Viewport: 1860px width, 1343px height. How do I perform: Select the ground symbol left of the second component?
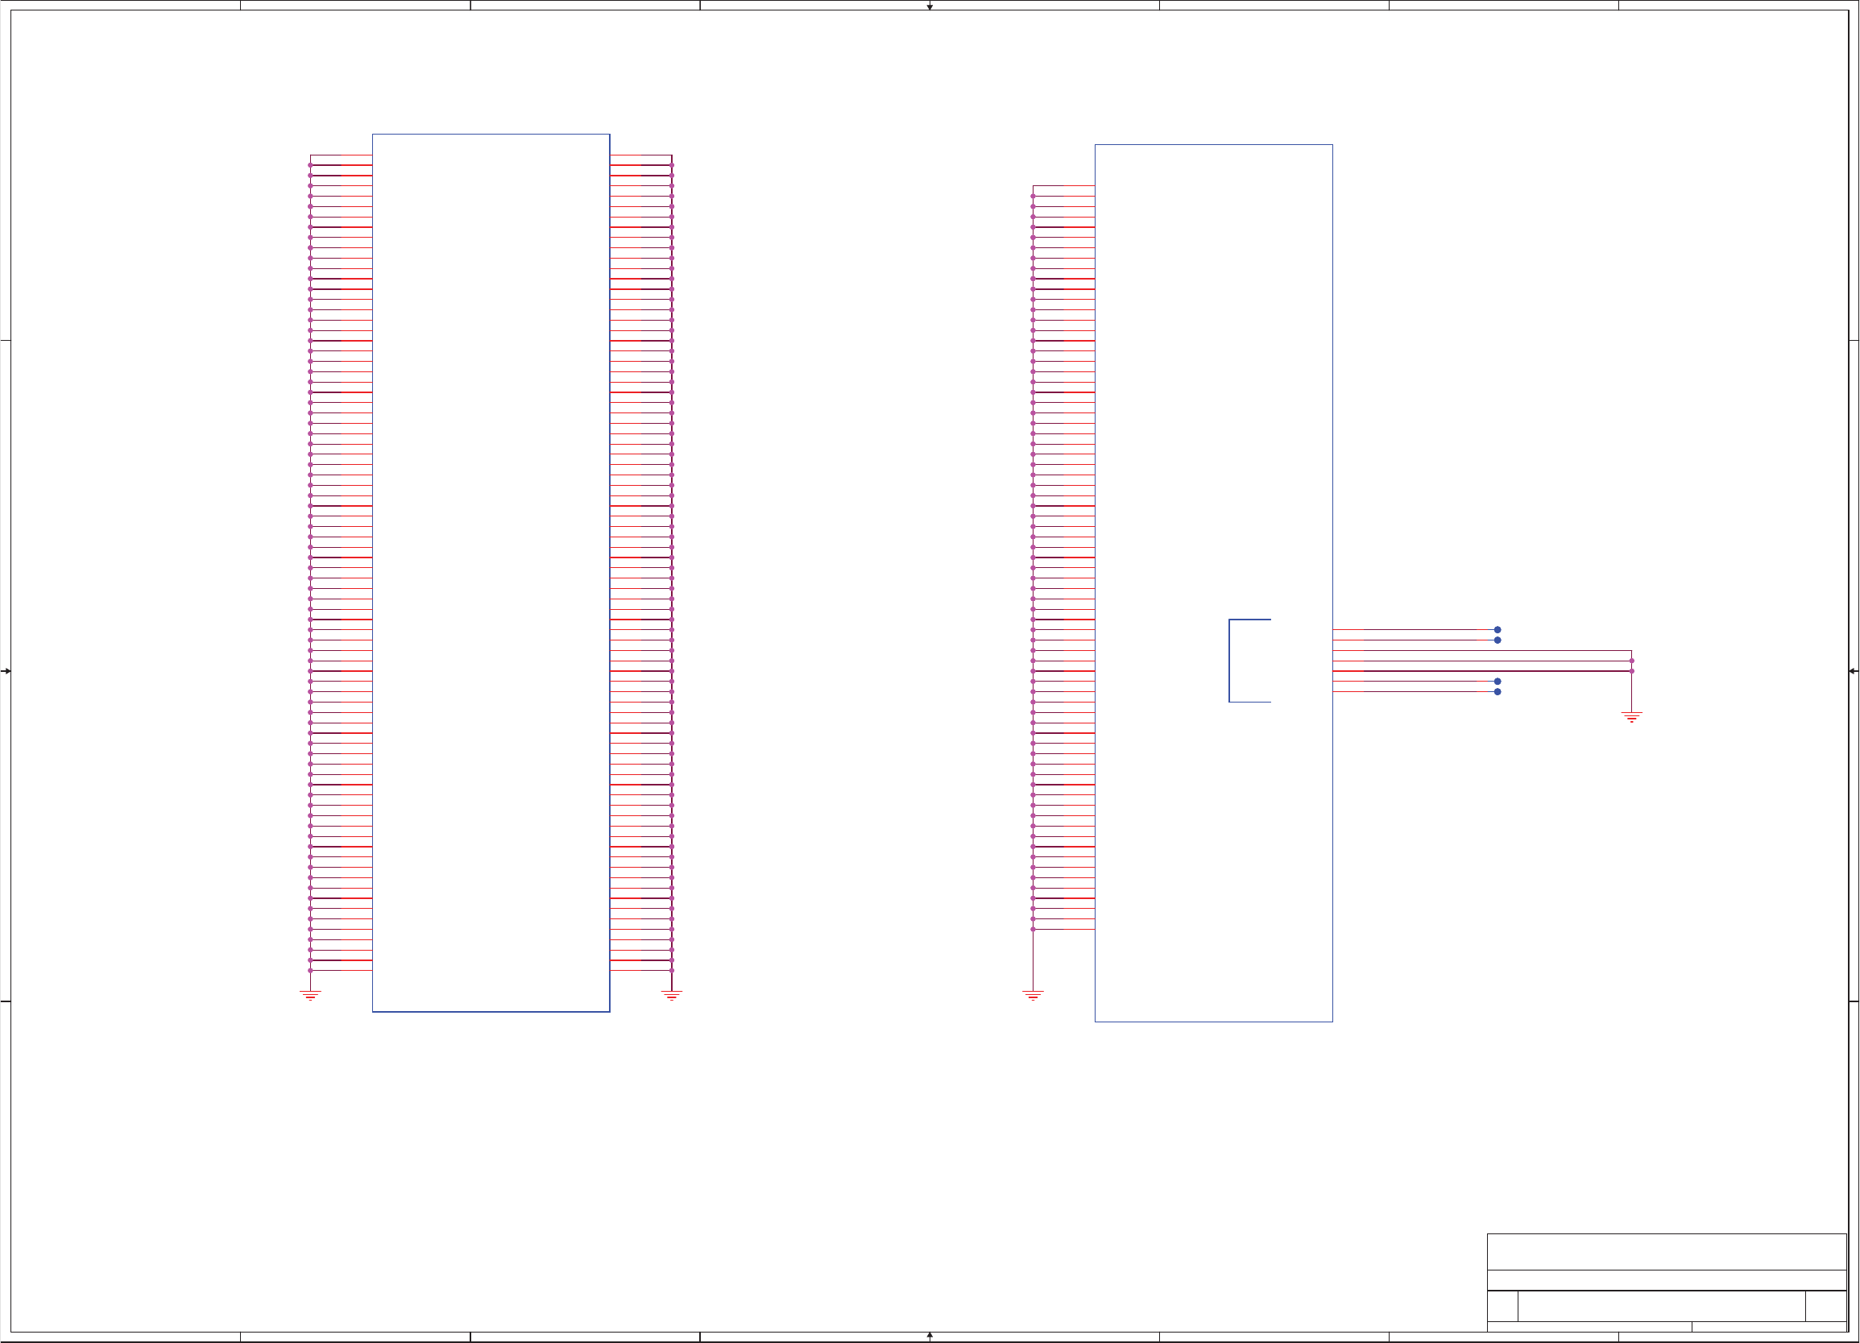[x=1033, y=995]
